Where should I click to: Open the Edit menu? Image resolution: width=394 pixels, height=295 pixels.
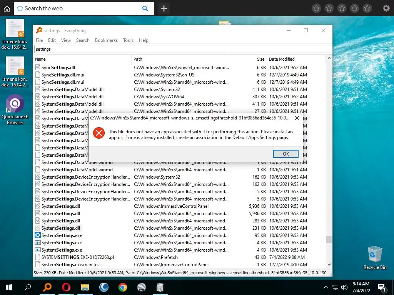coord(52,40)
